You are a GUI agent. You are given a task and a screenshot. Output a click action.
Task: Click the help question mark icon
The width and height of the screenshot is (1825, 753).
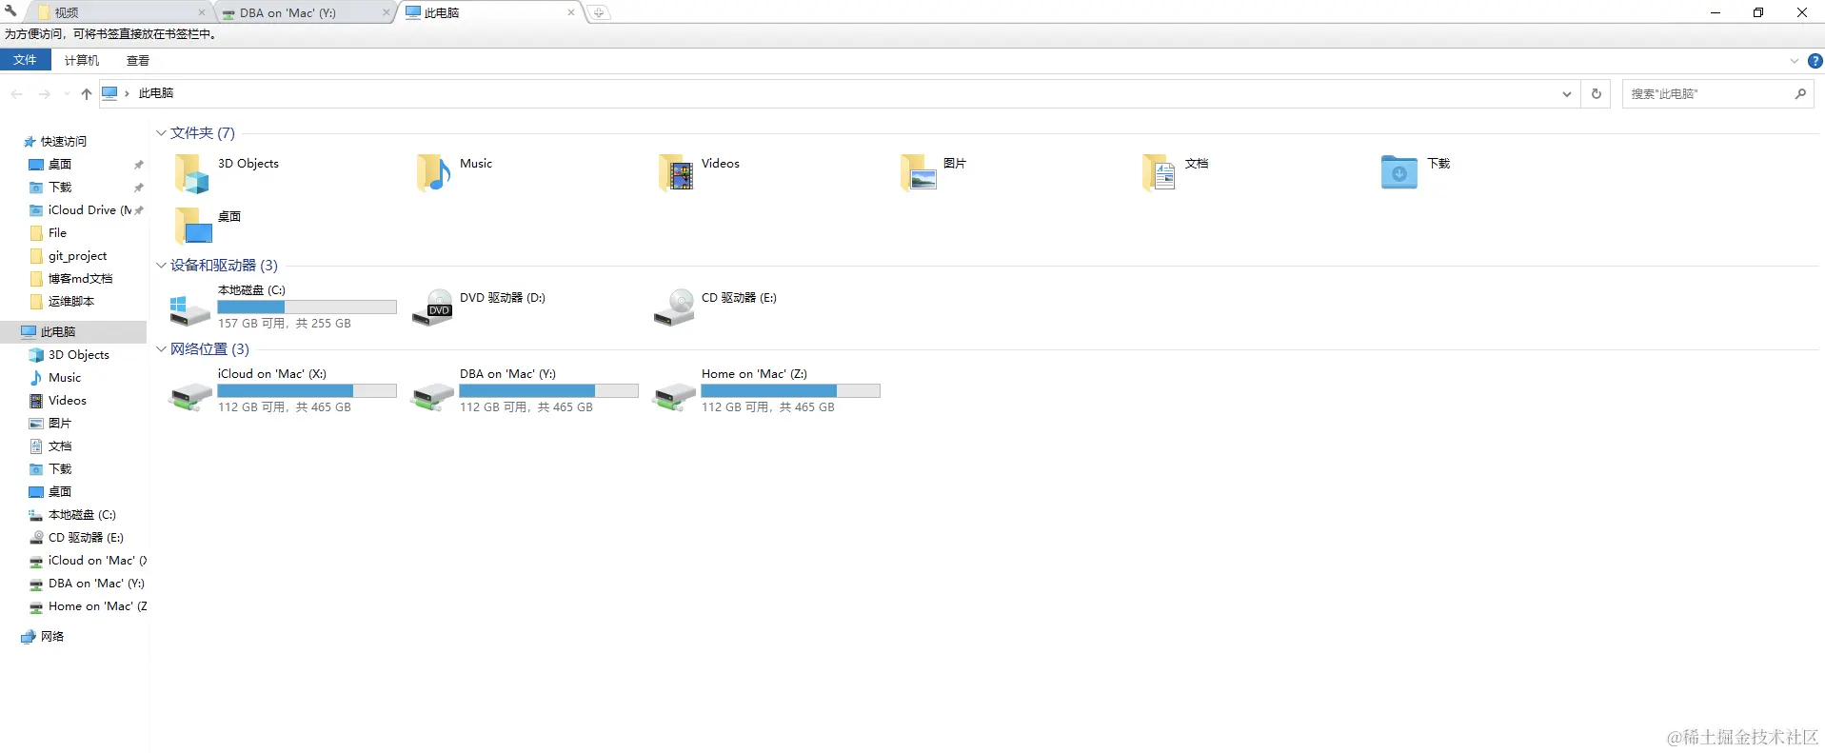click(x=1815, y=61)
